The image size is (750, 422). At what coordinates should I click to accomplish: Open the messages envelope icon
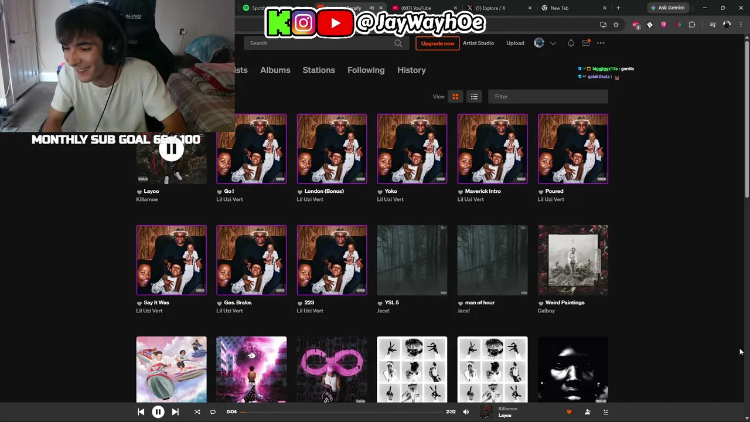point(586,43)
